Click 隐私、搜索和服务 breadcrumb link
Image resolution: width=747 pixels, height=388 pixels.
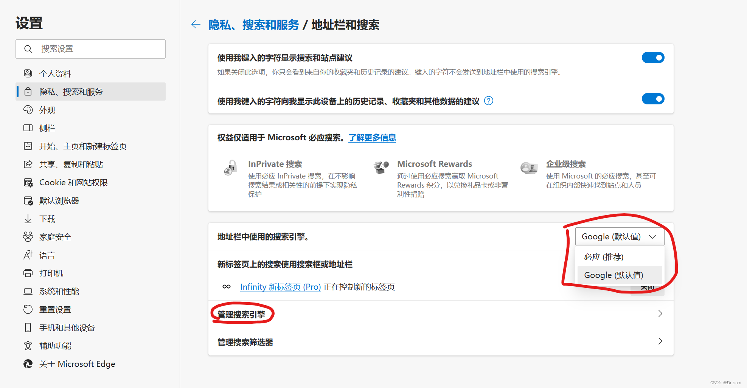(x=254, y=25)
